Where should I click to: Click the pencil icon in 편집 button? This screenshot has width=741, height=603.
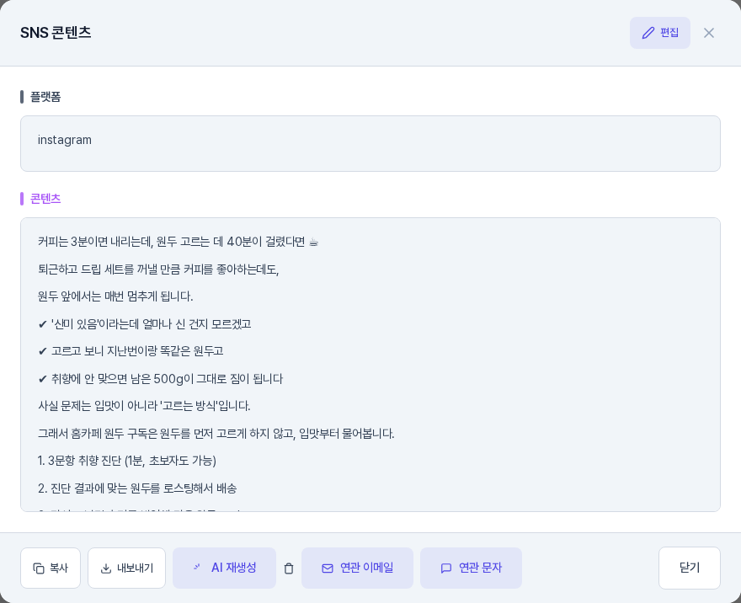tap(648, 33)
